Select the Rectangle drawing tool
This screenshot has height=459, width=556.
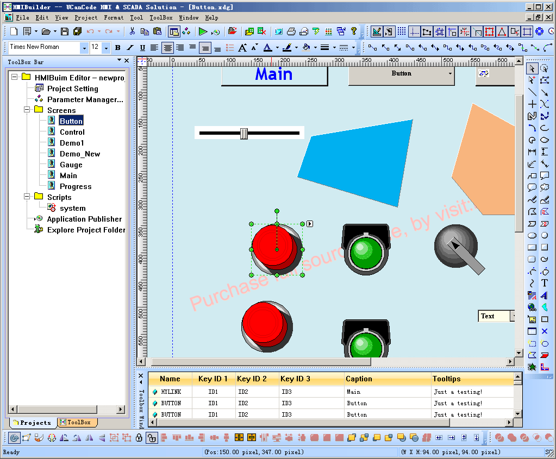click(x=532, y=247)
